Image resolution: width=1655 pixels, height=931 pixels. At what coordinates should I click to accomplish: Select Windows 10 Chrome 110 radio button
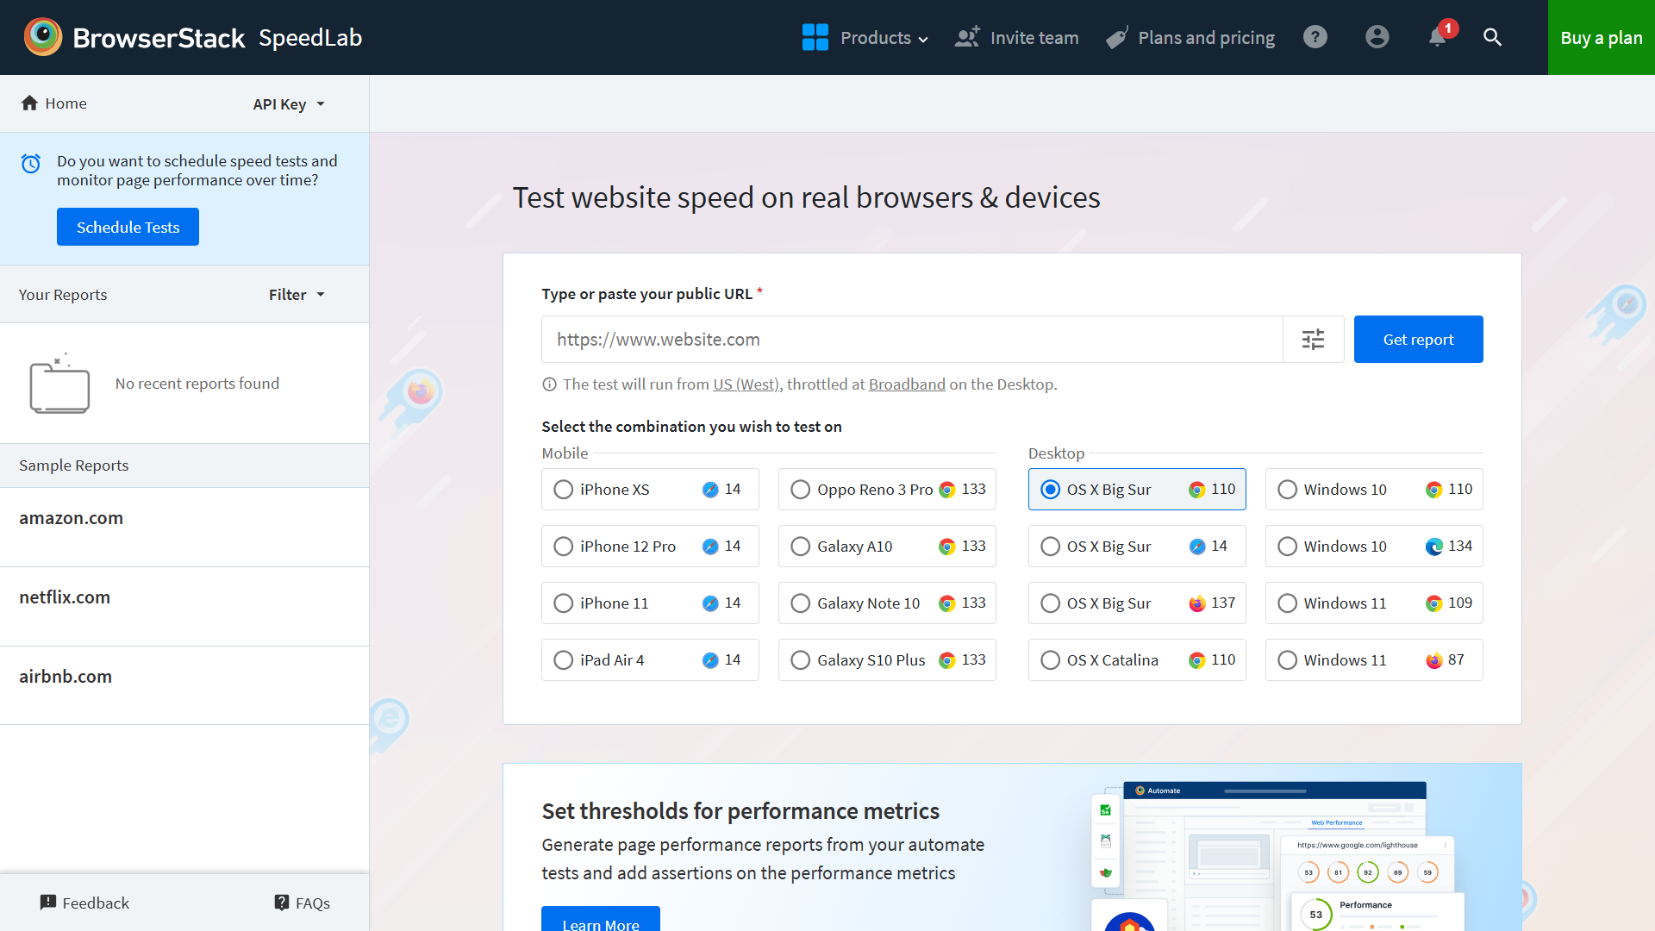1288,490
